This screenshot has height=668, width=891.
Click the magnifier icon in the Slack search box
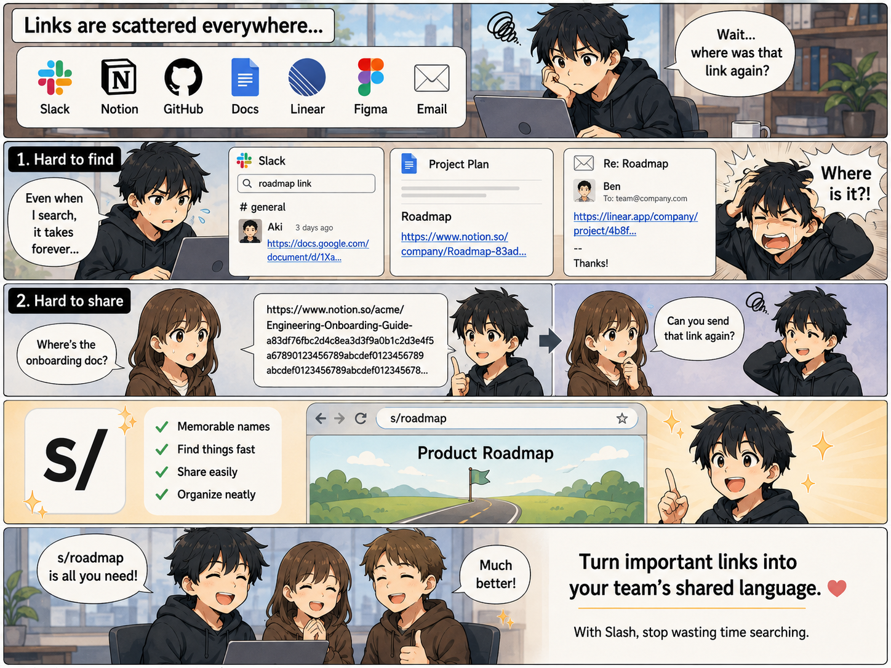pos(247,183)
